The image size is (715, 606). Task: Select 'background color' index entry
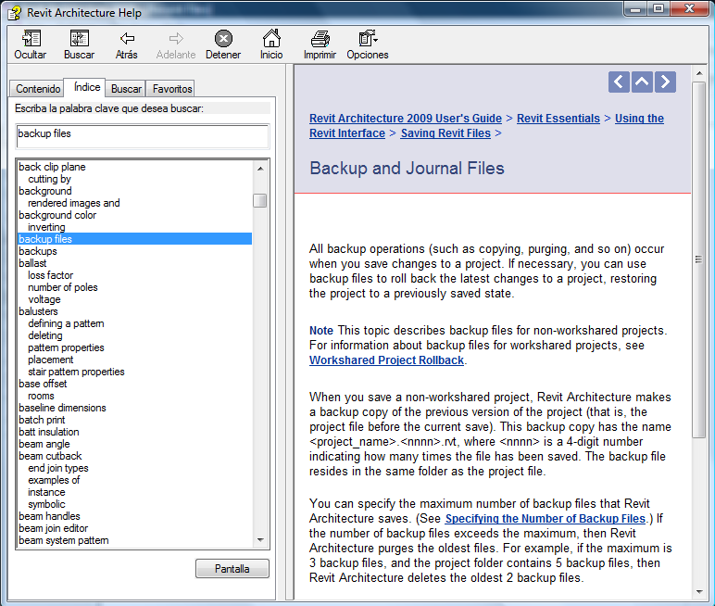click(x=57, y=215)
